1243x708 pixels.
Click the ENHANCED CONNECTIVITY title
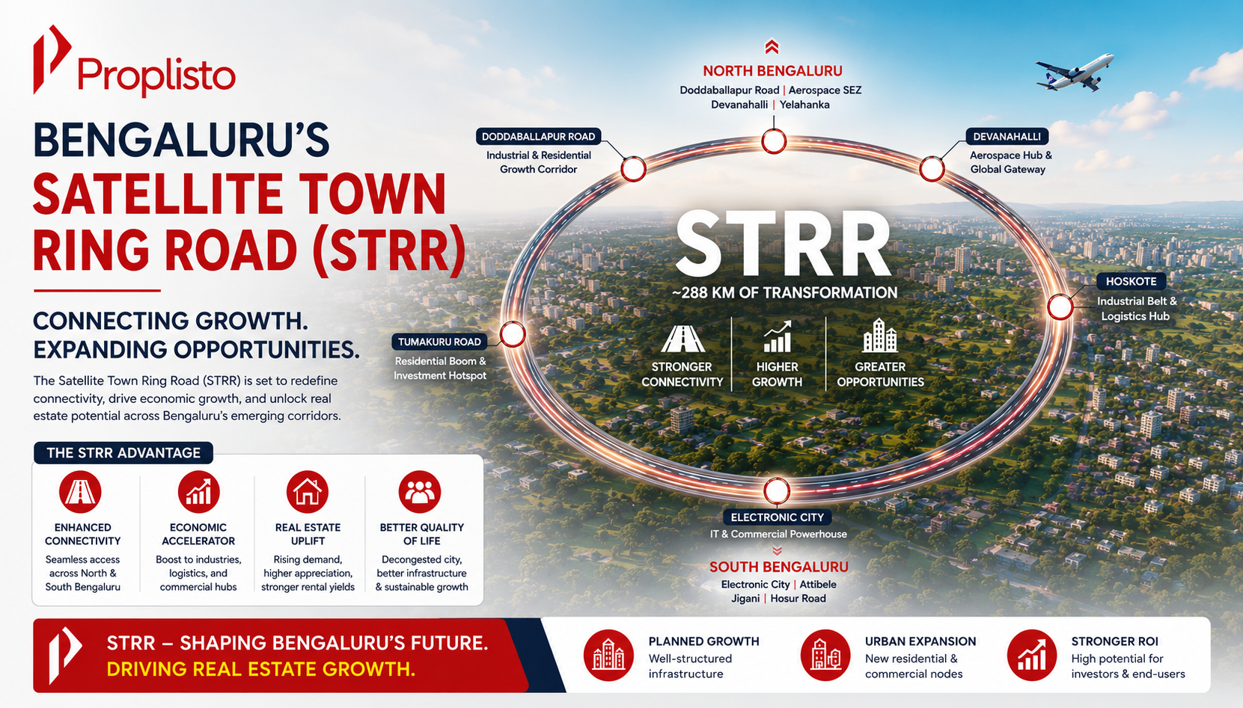(x=82, y=534)
